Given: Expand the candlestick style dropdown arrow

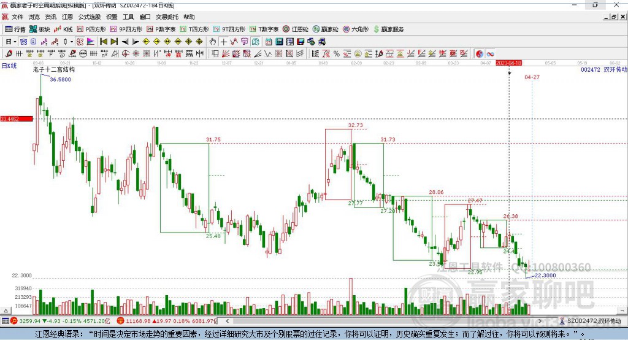Looking at the screenshot, I should [x=72, y=42].
